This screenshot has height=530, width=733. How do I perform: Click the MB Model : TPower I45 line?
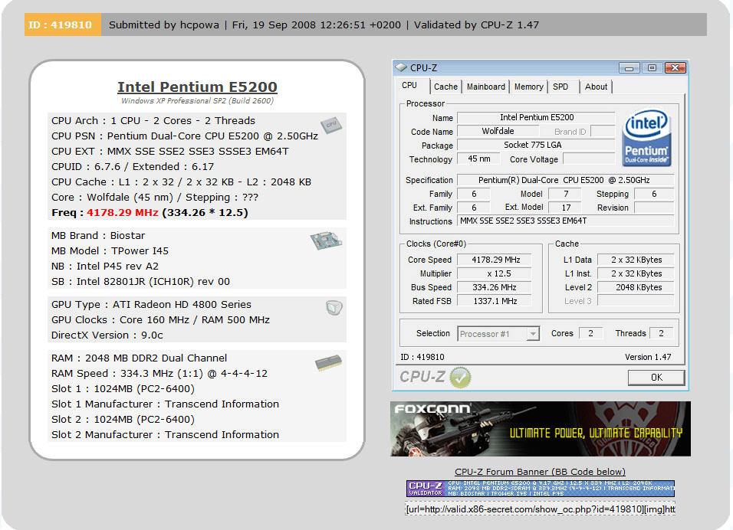(x=110, y=250)
